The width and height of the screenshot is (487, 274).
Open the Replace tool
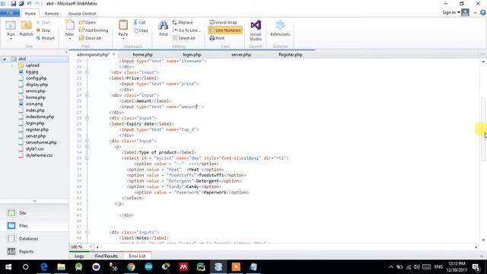(183, 22)
